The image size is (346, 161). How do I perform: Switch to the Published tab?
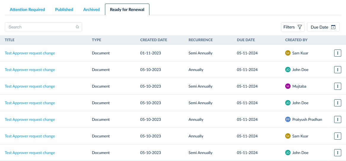64,9
